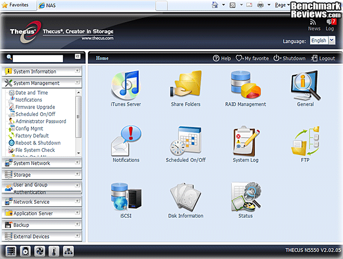
Task: Open Scheduled On/Off shortcut in home panel
Action: [186, 141]
